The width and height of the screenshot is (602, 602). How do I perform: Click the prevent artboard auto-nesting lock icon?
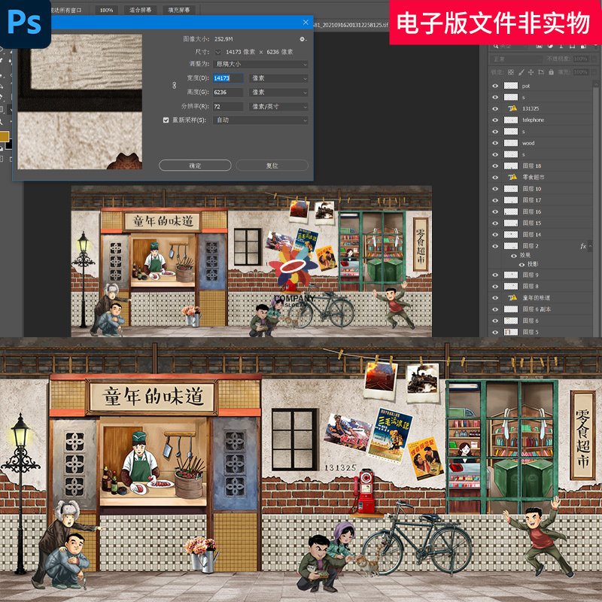pos(541,72)
